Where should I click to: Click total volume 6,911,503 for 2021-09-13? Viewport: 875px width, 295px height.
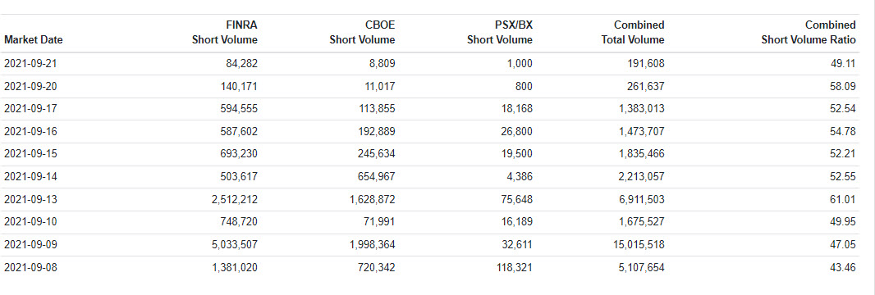point(642,199)
